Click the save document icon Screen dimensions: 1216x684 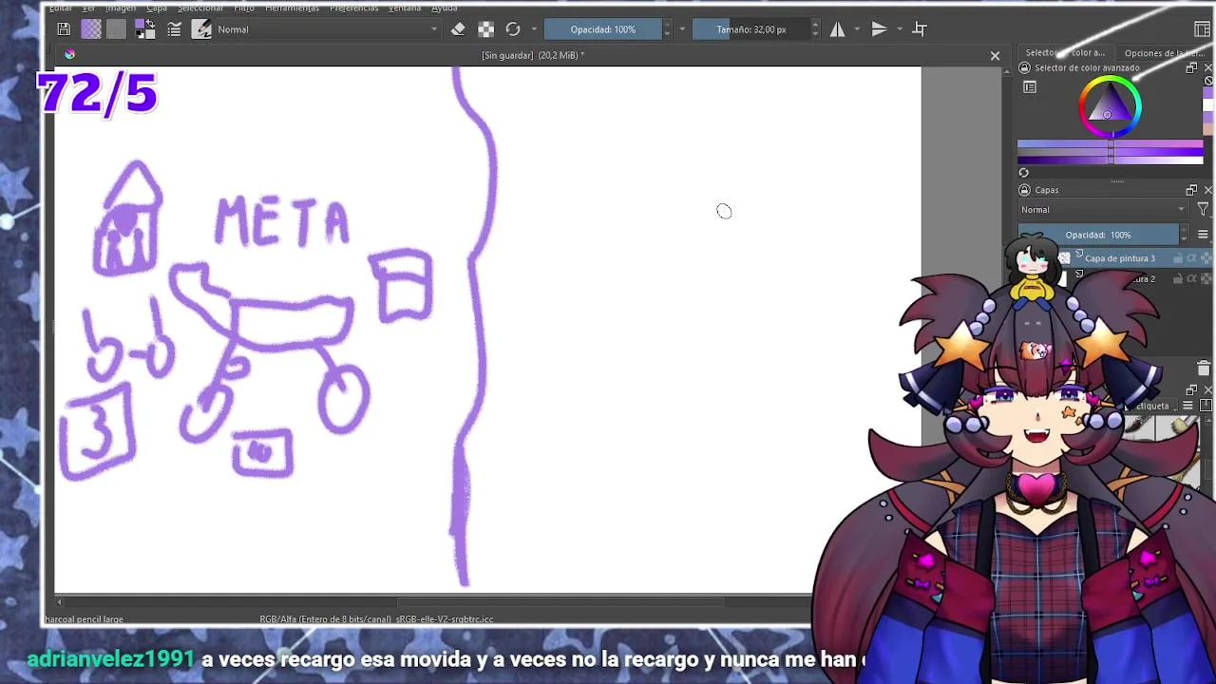click(64, 29)
